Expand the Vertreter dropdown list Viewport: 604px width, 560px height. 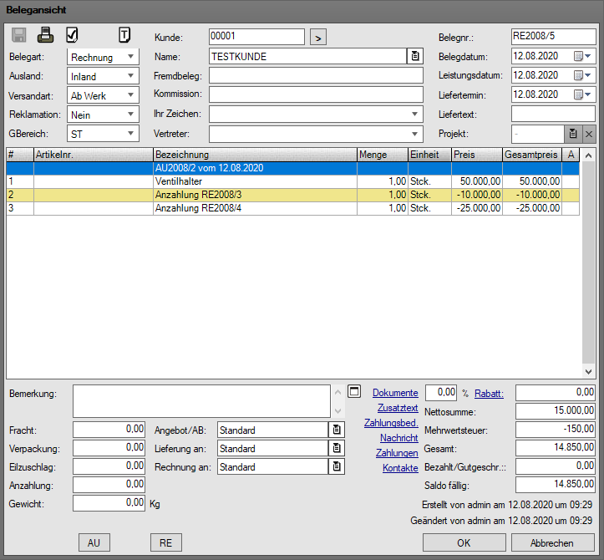416,134
